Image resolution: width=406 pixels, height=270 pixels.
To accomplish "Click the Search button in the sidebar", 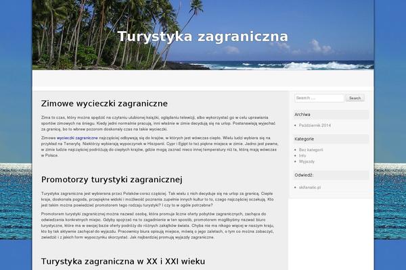I will [355, 98].
